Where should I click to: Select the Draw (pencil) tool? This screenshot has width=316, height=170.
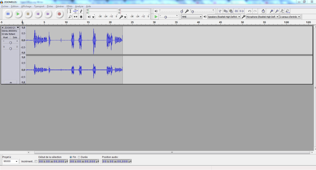click(81, 11)
